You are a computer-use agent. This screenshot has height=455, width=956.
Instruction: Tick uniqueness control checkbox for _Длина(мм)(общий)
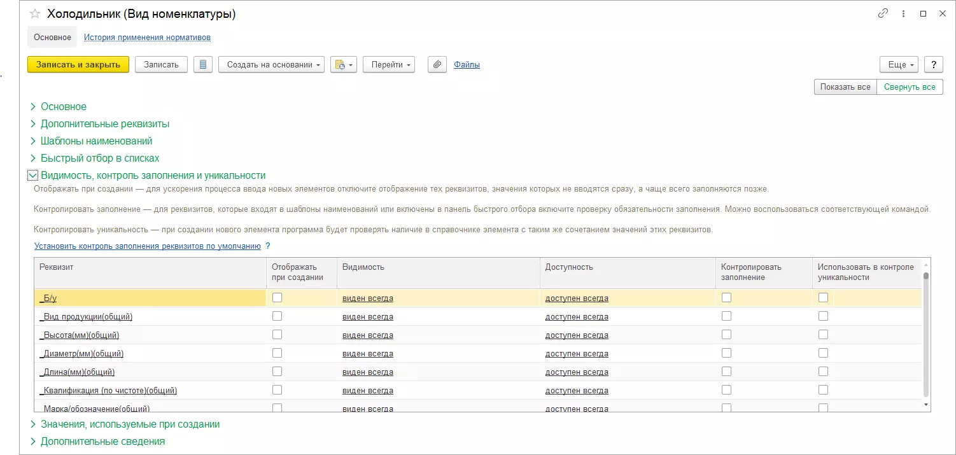[823, 371]
